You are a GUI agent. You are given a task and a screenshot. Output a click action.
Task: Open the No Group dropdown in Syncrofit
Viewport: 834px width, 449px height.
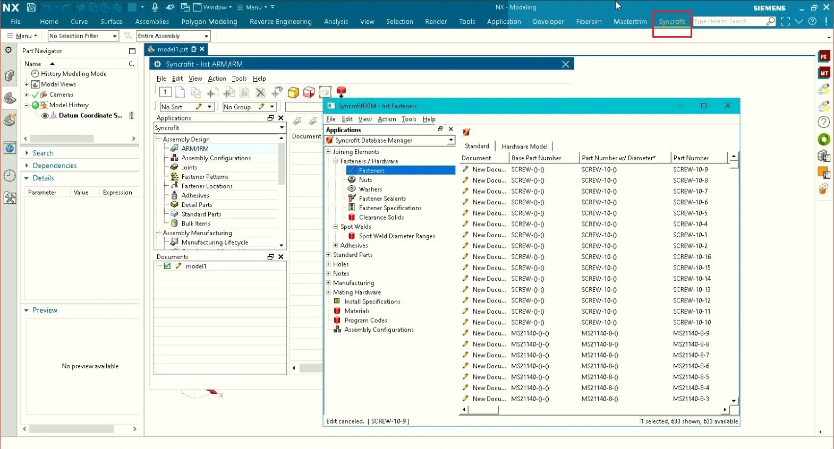coord(249,107)
